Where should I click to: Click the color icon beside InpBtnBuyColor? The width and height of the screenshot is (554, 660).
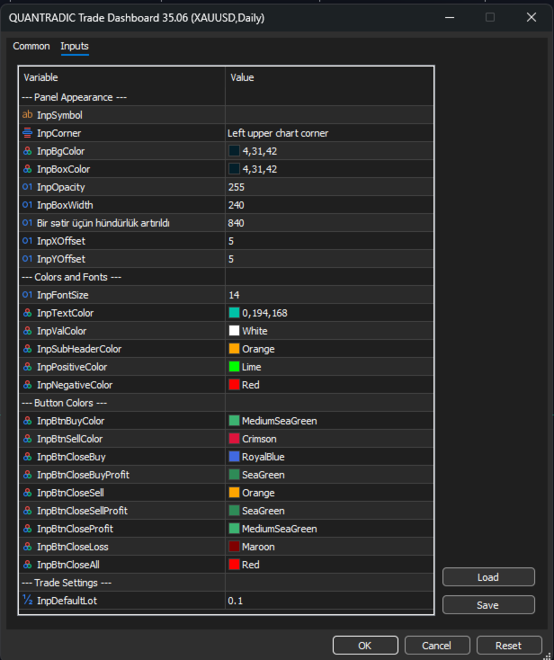(27, 421)
